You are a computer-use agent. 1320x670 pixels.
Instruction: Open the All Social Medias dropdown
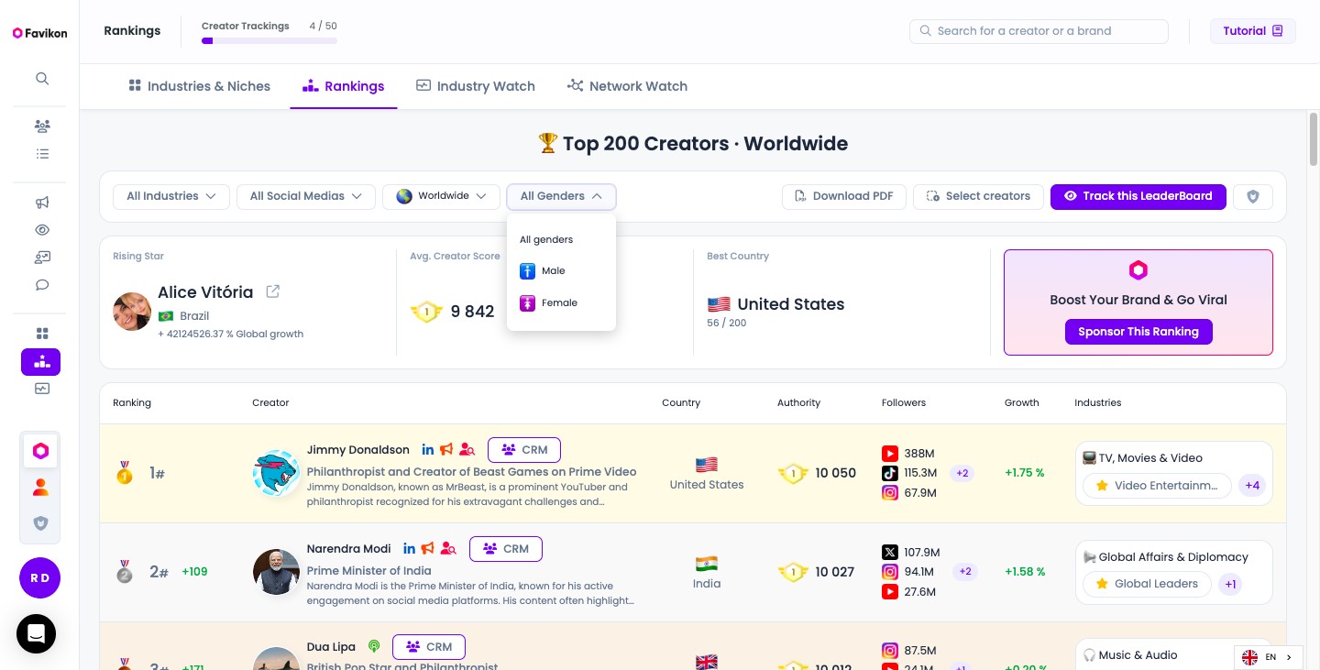[306, 196]
